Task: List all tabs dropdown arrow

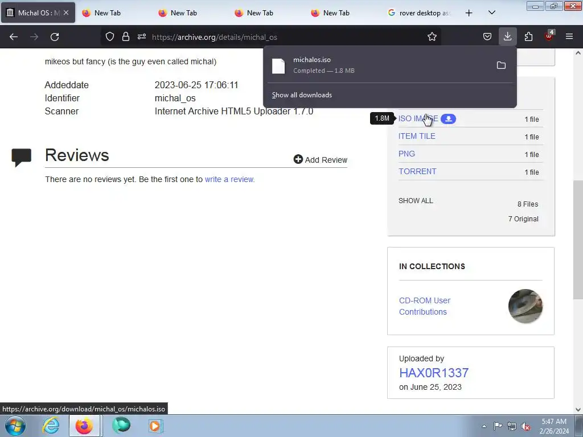Action: click(x=491, y=13)
